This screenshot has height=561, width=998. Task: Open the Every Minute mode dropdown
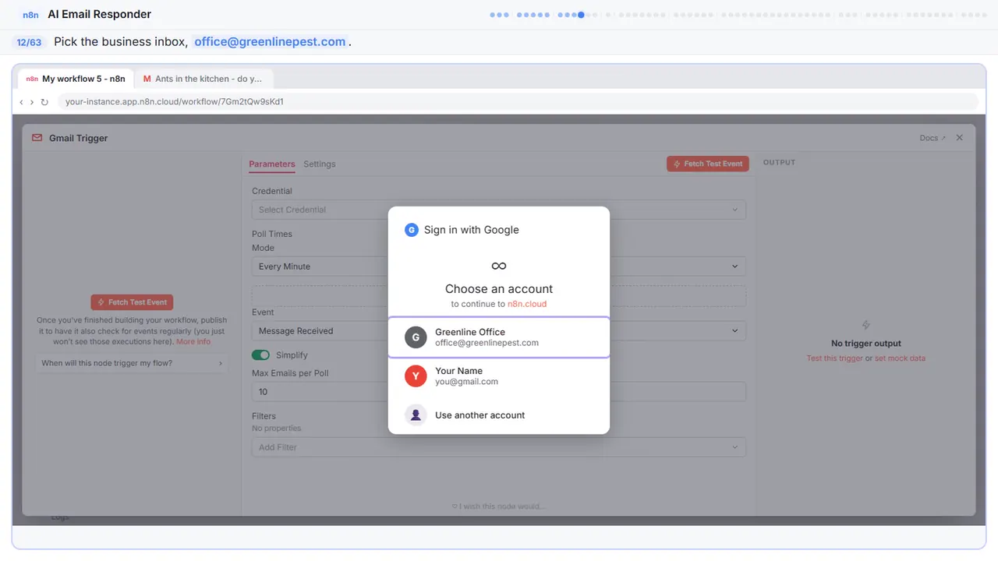499,266
